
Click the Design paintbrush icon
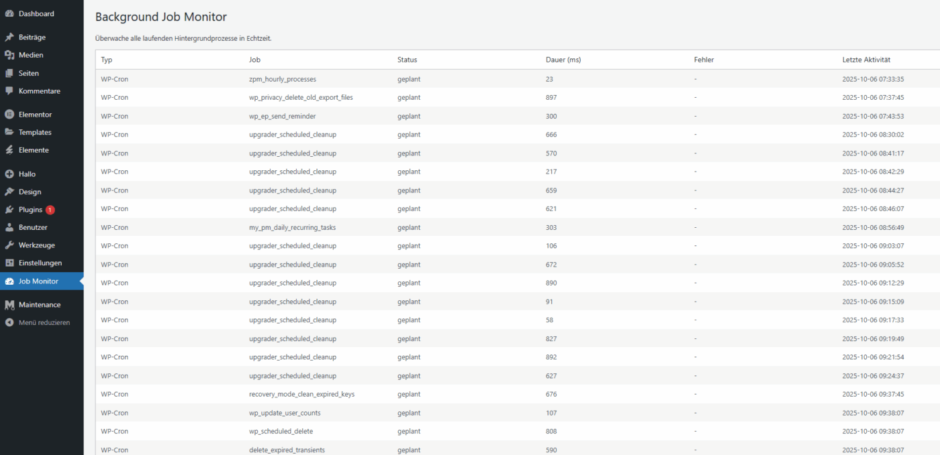click(x=9, y=192)
